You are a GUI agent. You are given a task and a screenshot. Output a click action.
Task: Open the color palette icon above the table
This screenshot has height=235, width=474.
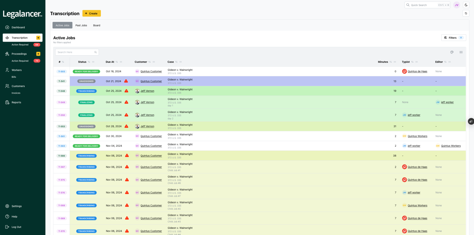(x=452, y=52)
